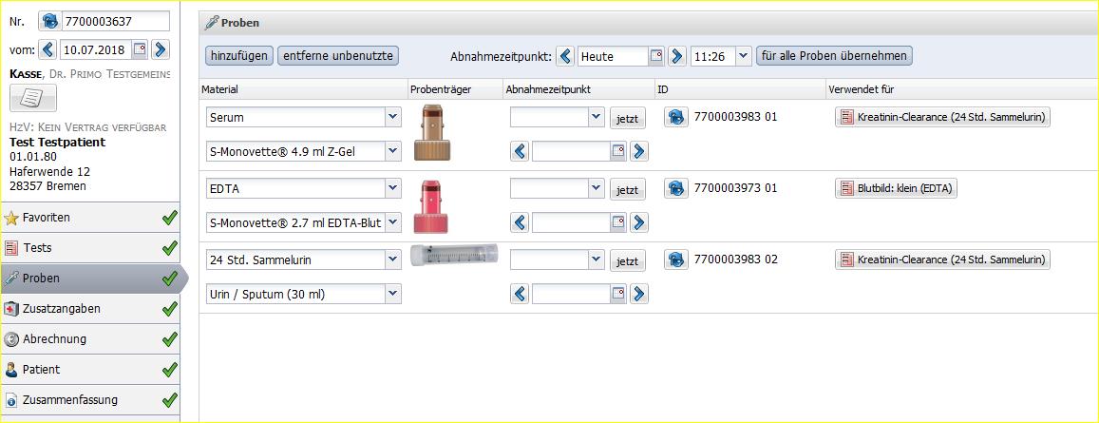Click the order number field 7700003637
This screenshot has width=1099, height=423.
(x=116, y=21)
